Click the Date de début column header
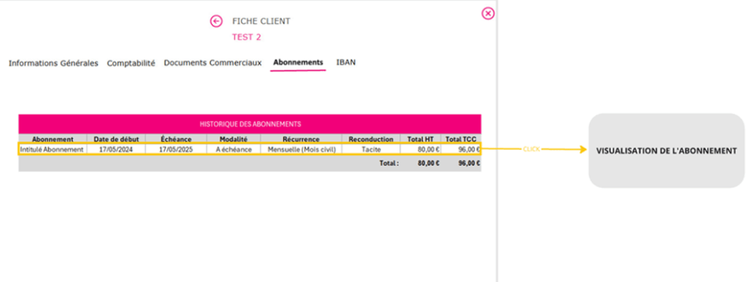The height and width of the screenshot is (282, 753). point(116,139)
